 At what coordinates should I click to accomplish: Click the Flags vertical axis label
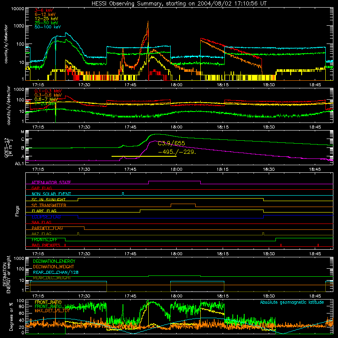[x=17, y=211]
